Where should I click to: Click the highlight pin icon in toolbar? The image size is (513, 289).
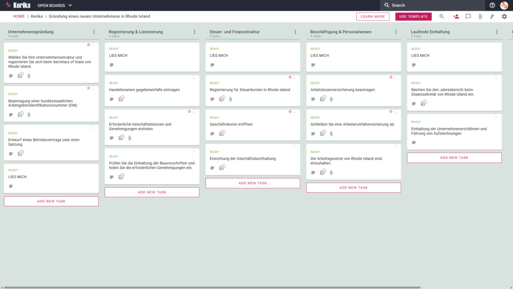492,17
